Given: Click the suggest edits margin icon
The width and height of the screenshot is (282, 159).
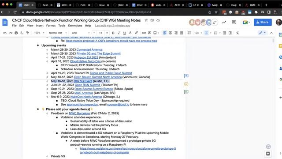Looking at the screenshot, I should pos(186,92).
